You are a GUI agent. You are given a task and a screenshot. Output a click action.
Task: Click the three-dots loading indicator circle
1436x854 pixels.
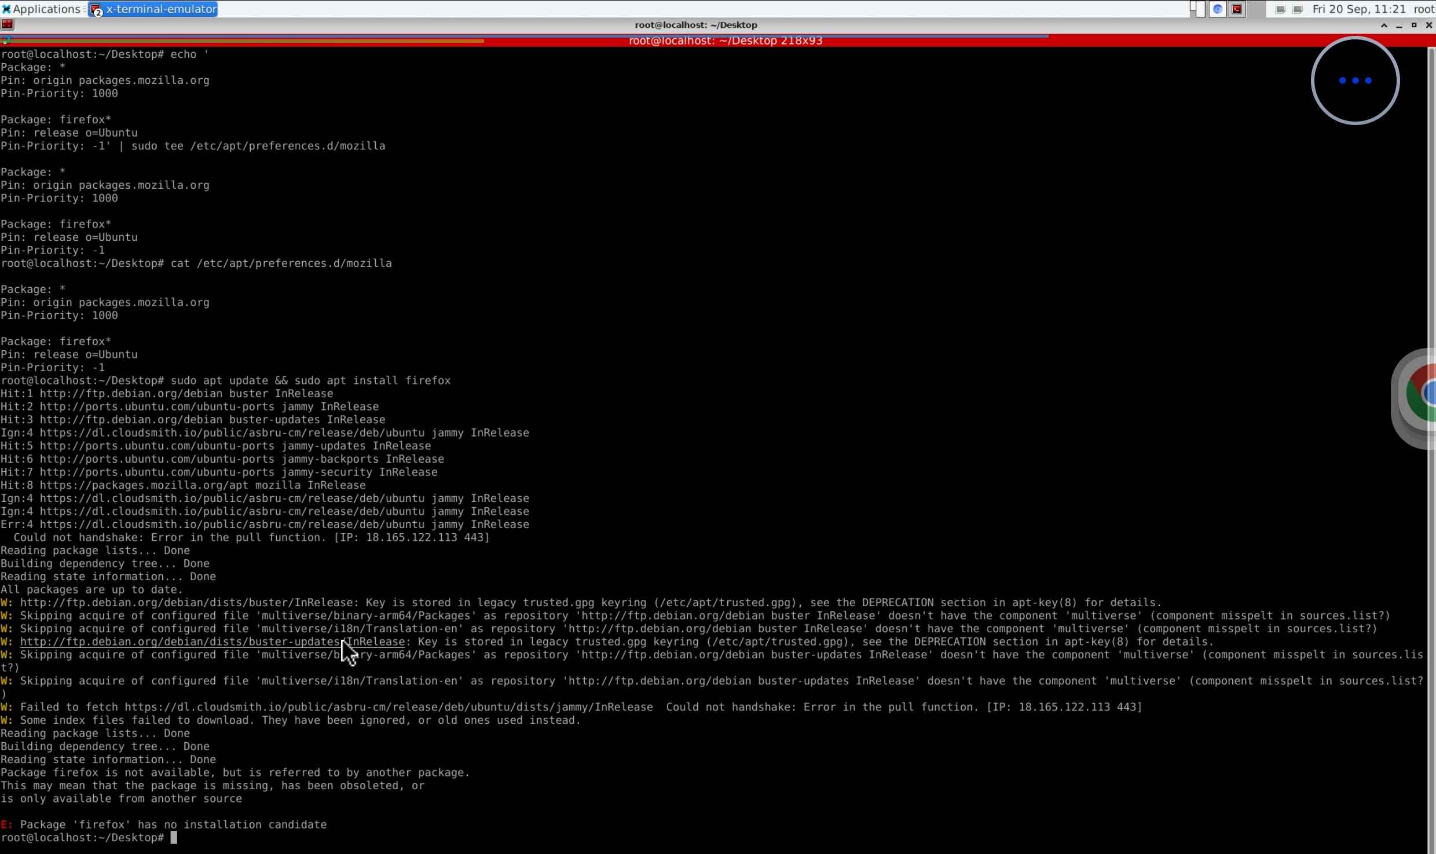(x=1355, y=80)
